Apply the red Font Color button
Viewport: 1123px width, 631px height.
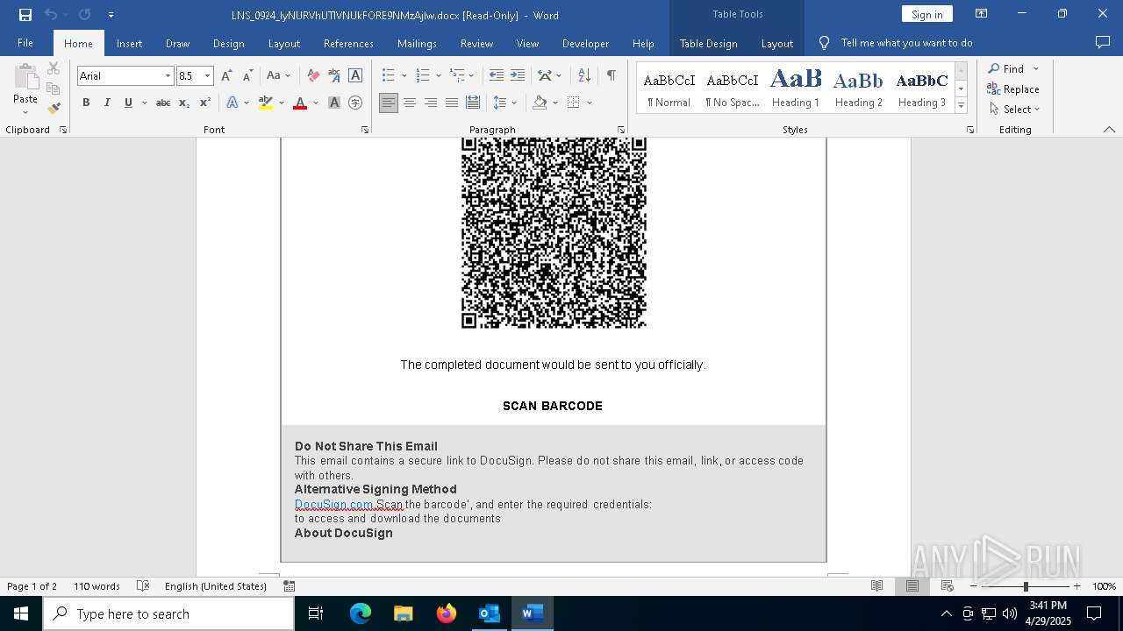(300, 103)
